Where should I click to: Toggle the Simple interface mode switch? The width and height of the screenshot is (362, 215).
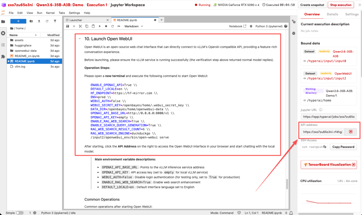point(19,213)
